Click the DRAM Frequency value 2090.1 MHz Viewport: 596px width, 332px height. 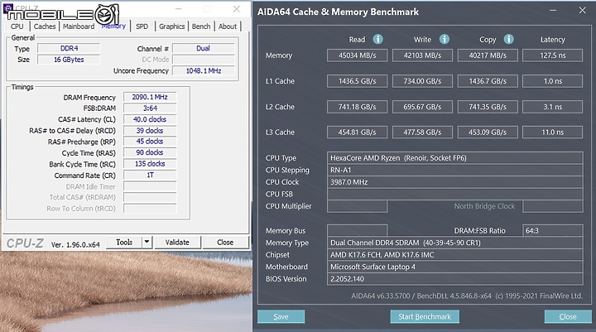coord(150,97)
